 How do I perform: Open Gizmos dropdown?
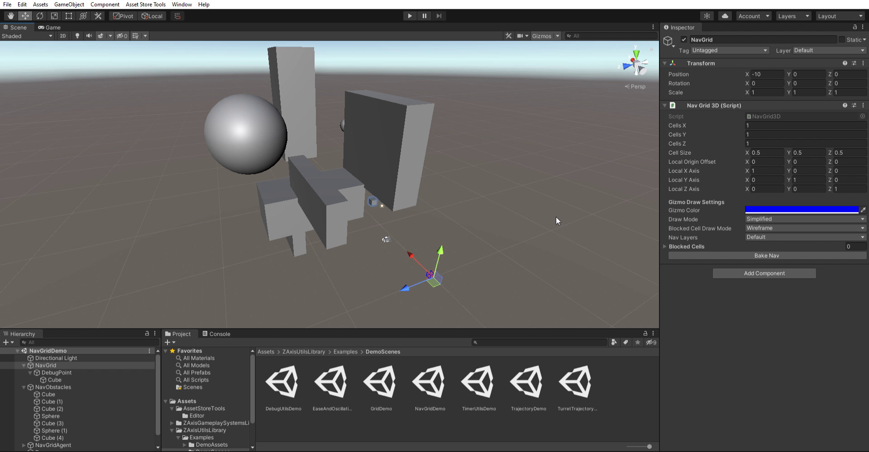point(545,36)
